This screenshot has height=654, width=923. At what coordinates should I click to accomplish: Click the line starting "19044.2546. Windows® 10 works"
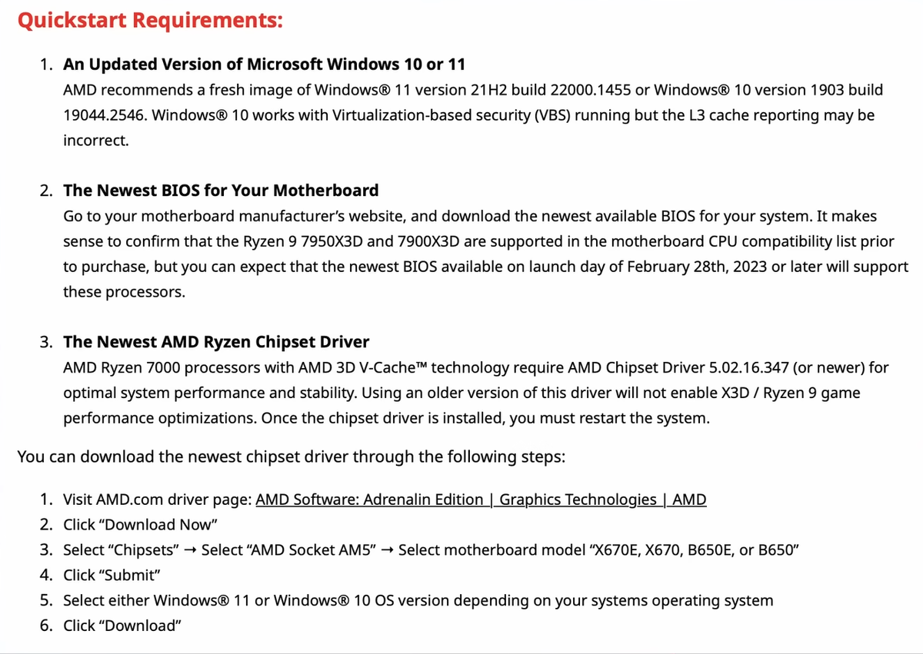(469, 115)
